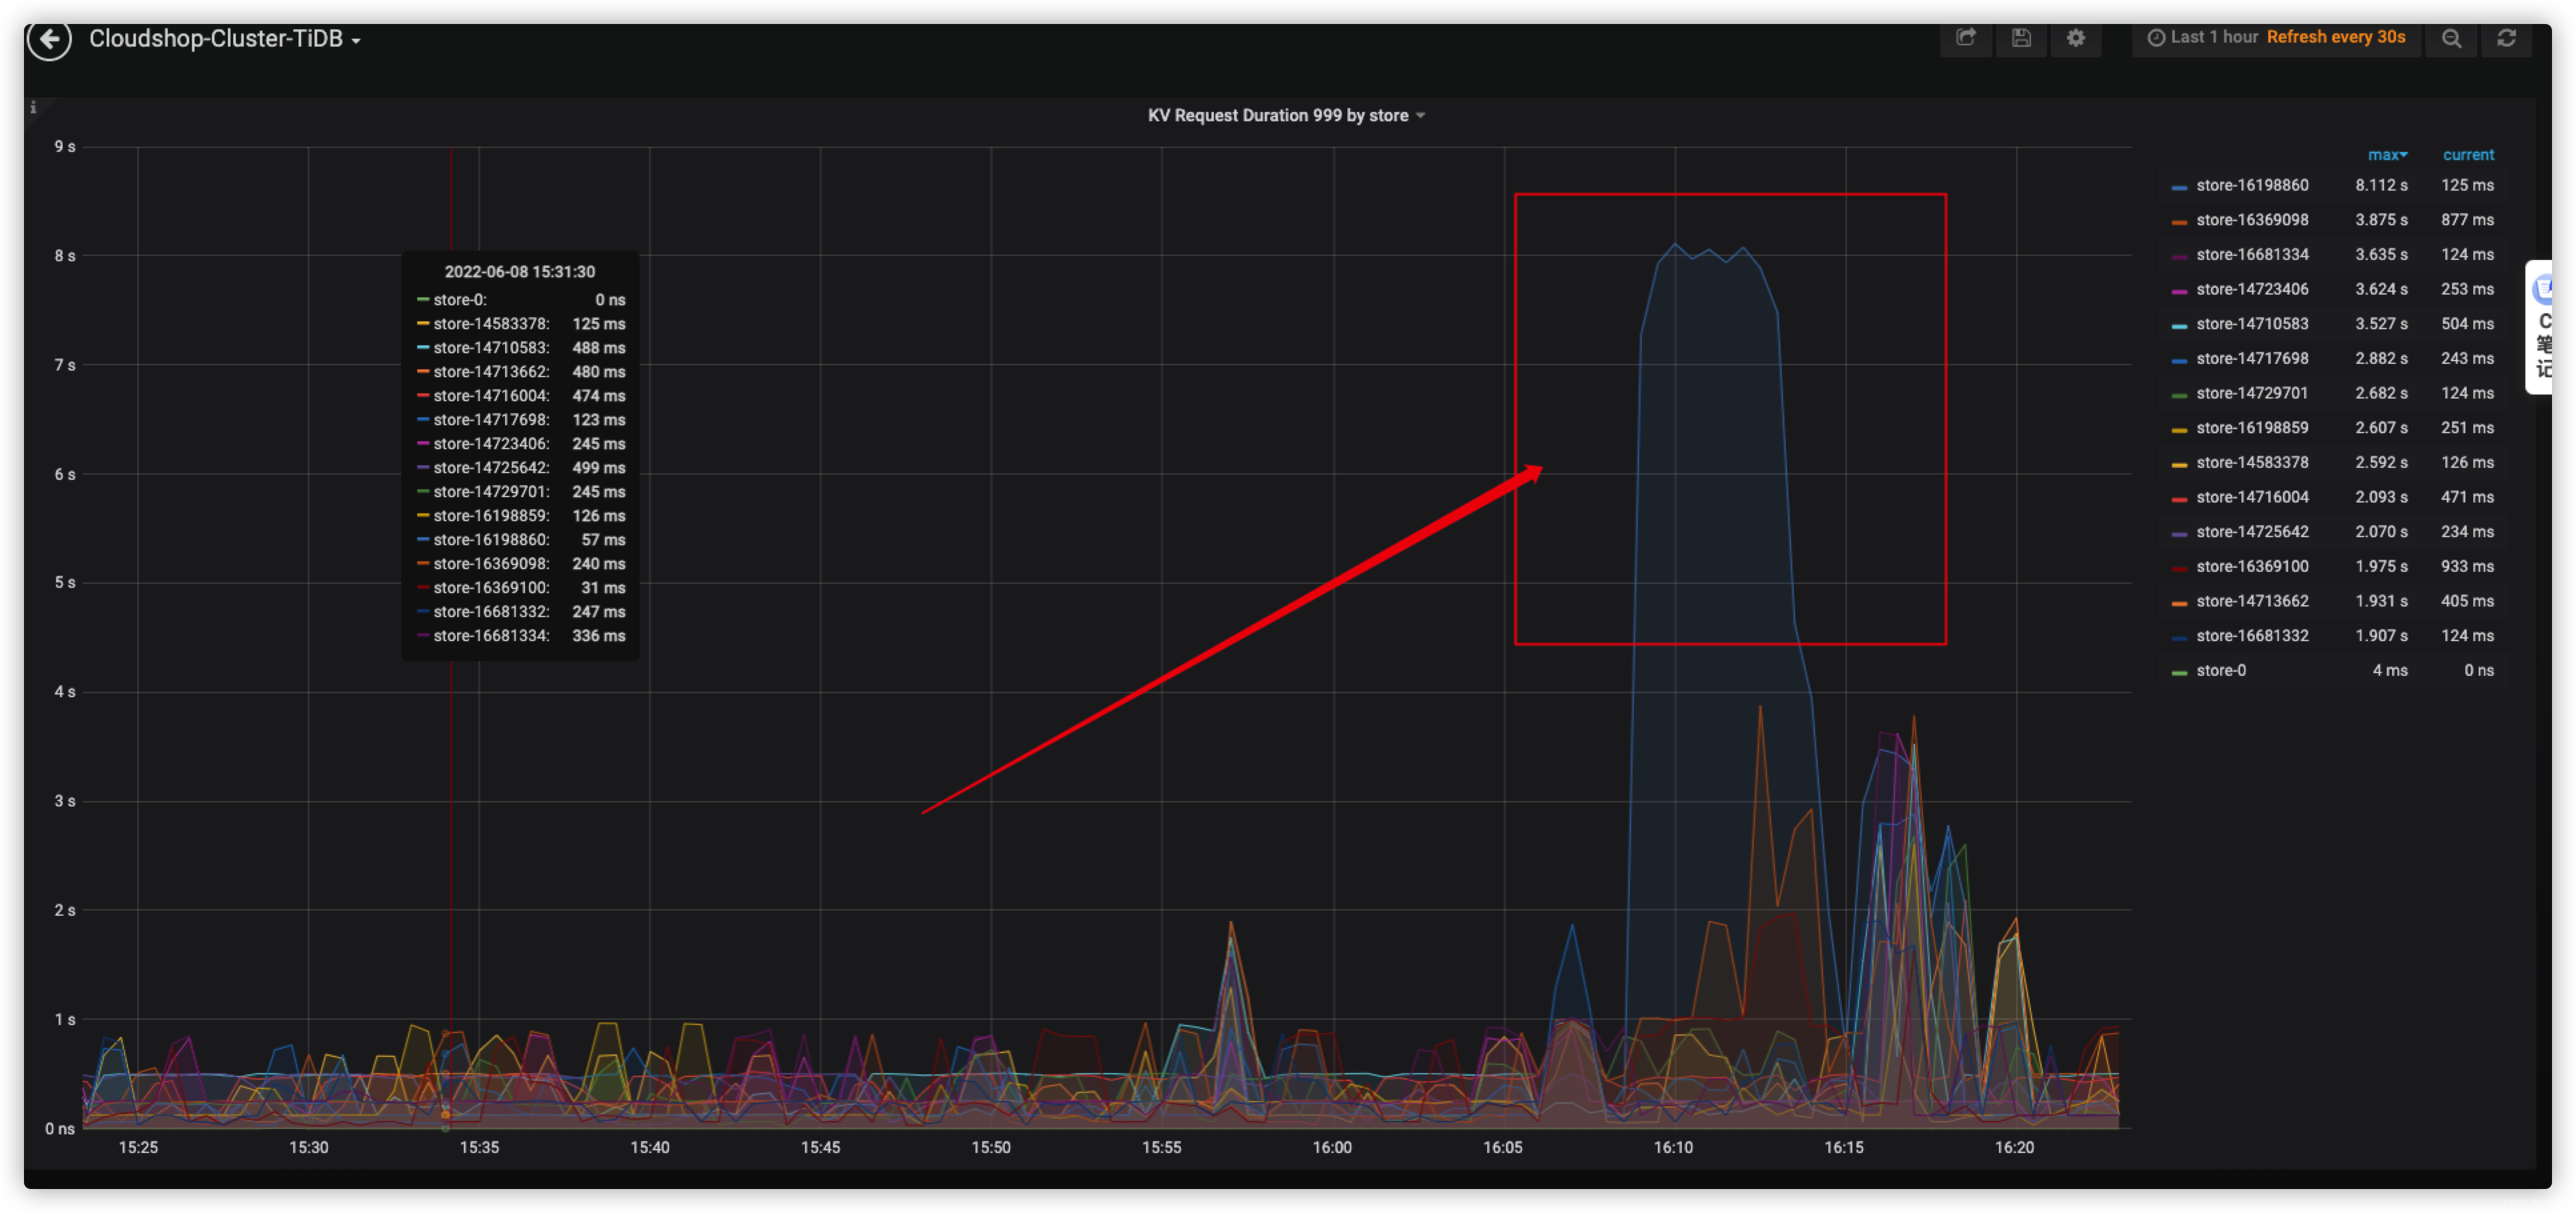Sort legend by current column

[2468, 155]
